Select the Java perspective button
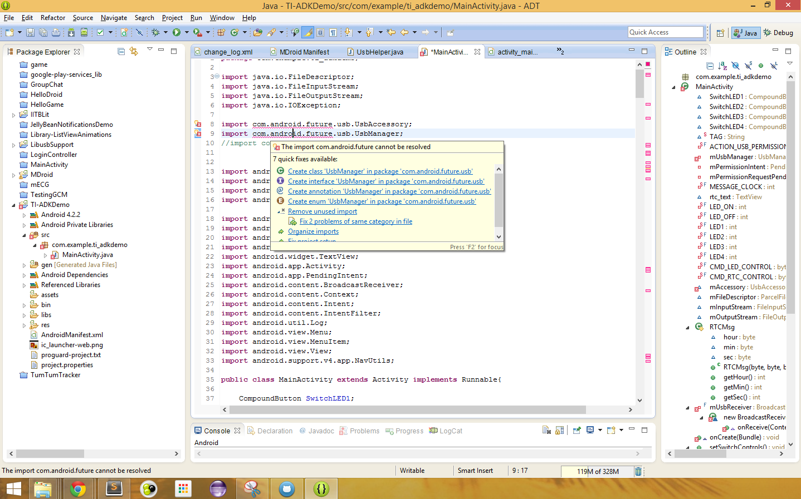Viewport: 801px width, 499px height. tap(745, 33)
